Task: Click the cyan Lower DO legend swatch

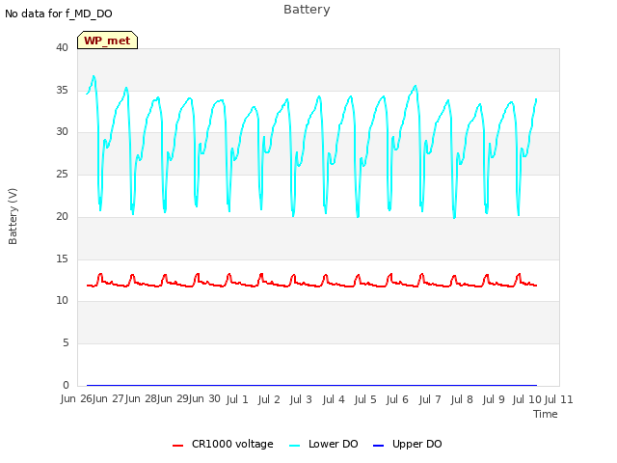Action: click(294, 446)
